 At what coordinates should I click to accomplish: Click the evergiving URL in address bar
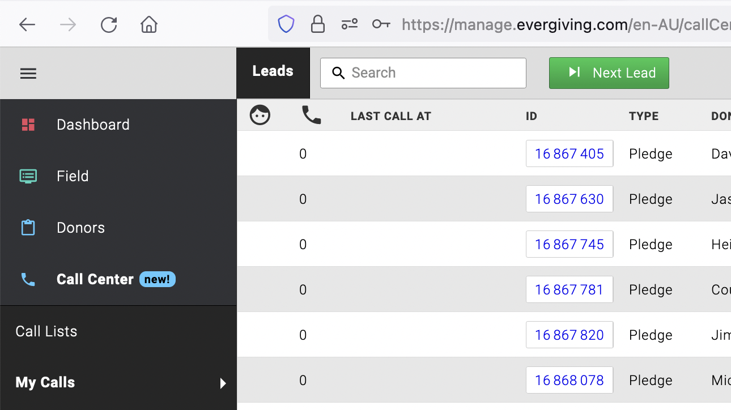tap(566, 24)
